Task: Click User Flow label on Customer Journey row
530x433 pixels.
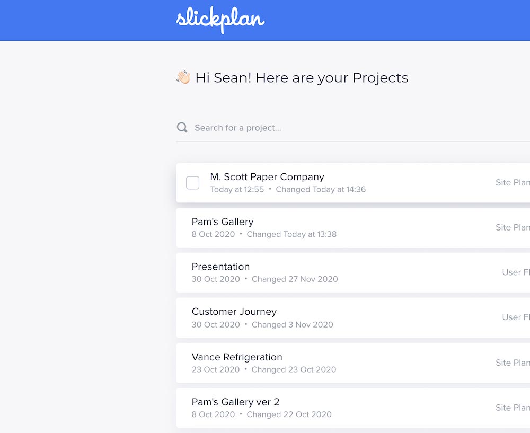Action: [x=516, y=317]
